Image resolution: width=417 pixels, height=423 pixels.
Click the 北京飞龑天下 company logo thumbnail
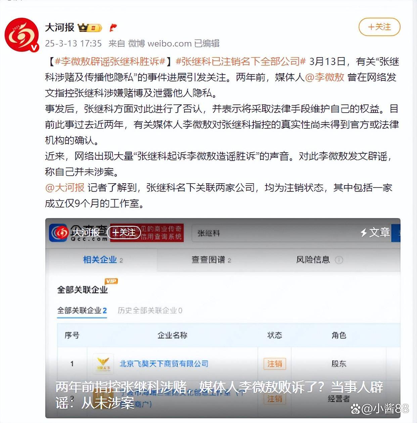[103, 363]
